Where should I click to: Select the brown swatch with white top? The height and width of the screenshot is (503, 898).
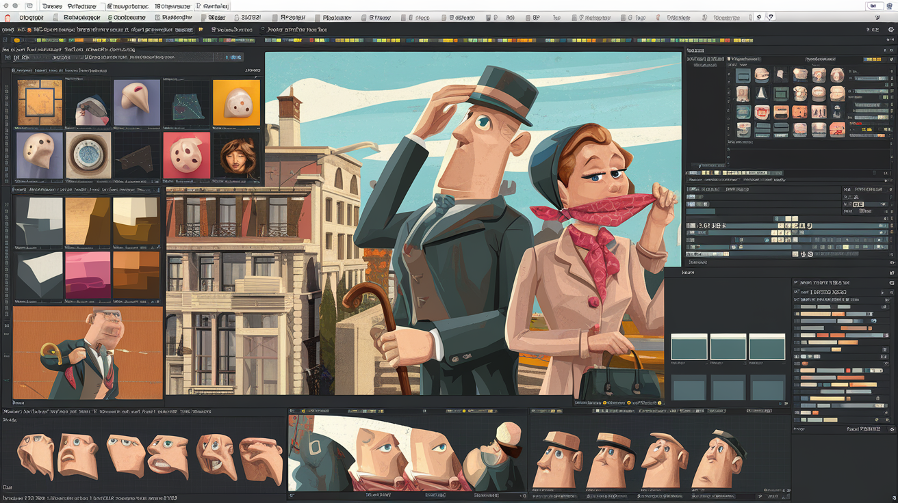tap(136, 221)
